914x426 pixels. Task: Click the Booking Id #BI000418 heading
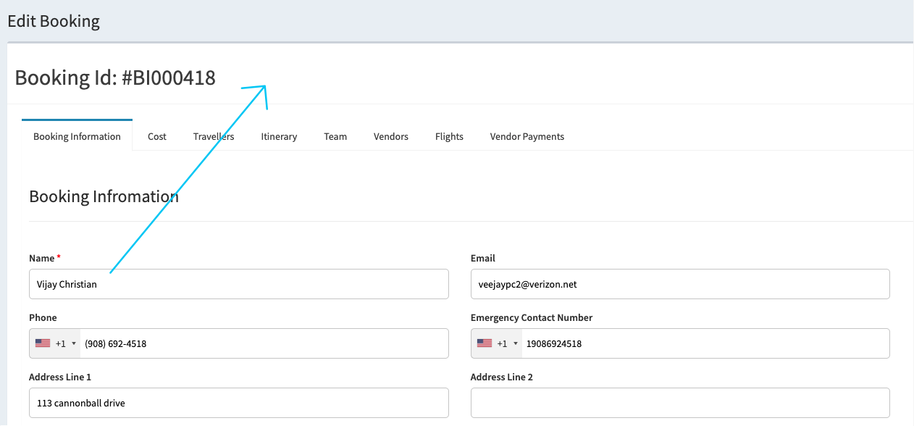[x=115, y=78]
